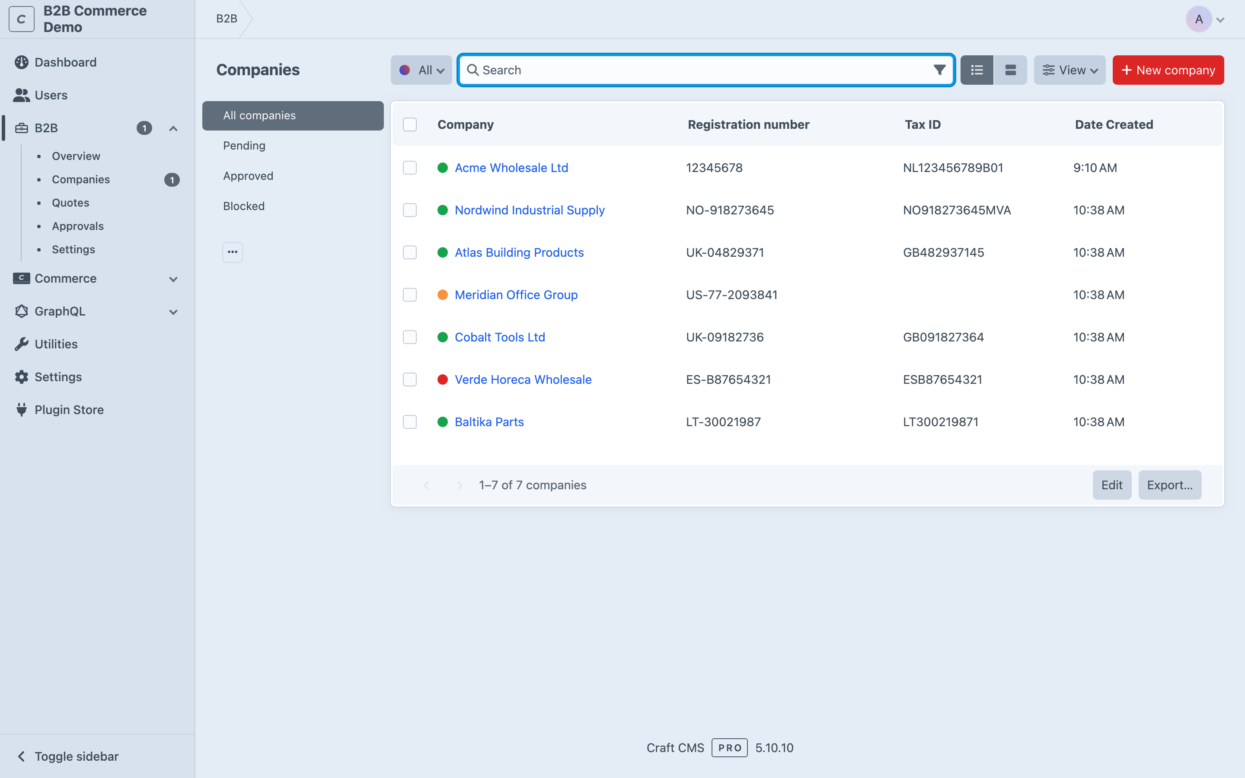Select All companies source
This screenshot has width=1245, height=778.
pyautogui.click(x=293, y=116)
